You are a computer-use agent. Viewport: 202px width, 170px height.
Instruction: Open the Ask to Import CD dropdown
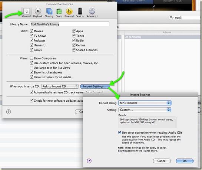pos(60,86)
